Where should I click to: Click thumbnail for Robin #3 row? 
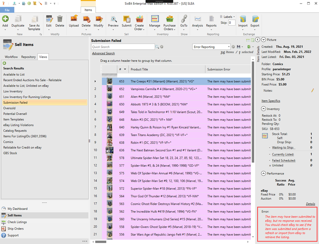click(x=109, y=119)
